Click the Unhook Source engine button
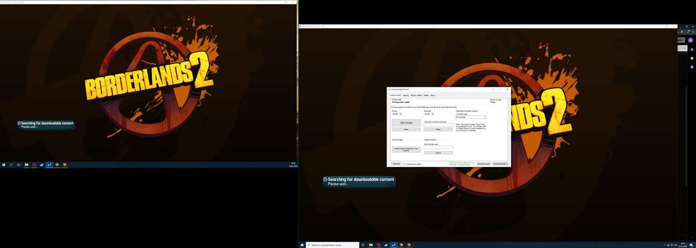696x248 pixels. (x=406, y=149)
